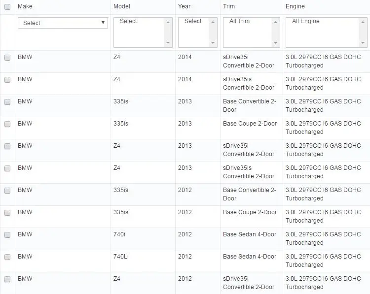This screenshot has height=294, width=370.
Task: Click Year listbox scroll-up arrow
Action: [213, 22]
